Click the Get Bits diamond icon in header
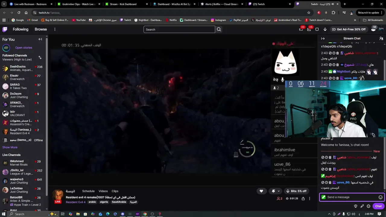This screenshot has width=386, height=217. coord(325,29)
